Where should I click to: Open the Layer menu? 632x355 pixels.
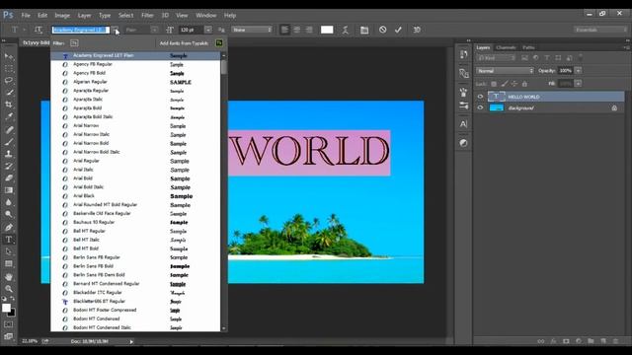coord(84,16)
